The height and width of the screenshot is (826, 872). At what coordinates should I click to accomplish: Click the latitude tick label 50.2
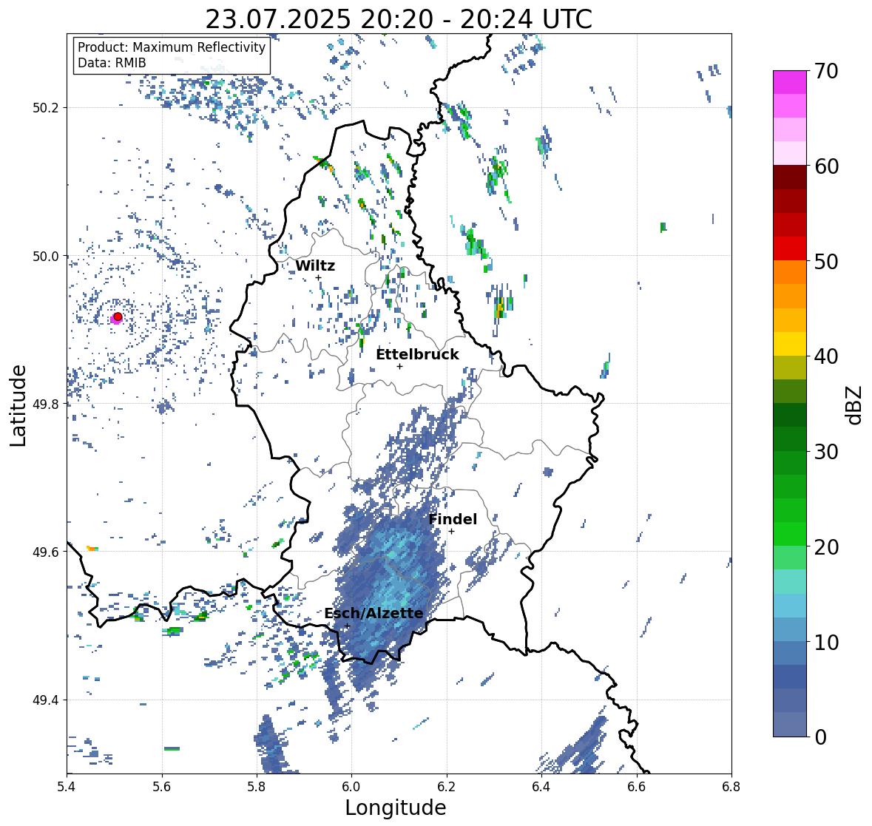(x=46, y=108)
